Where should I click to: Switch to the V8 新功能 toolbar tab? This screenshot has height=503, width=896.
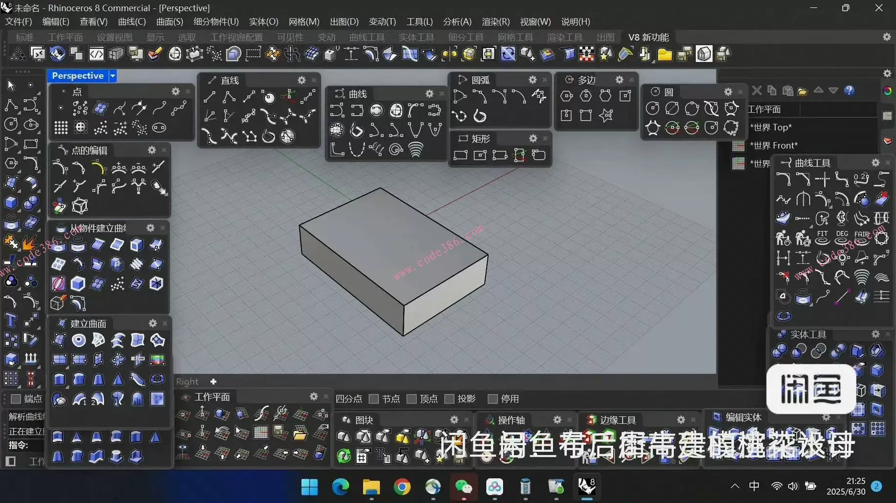648,38
